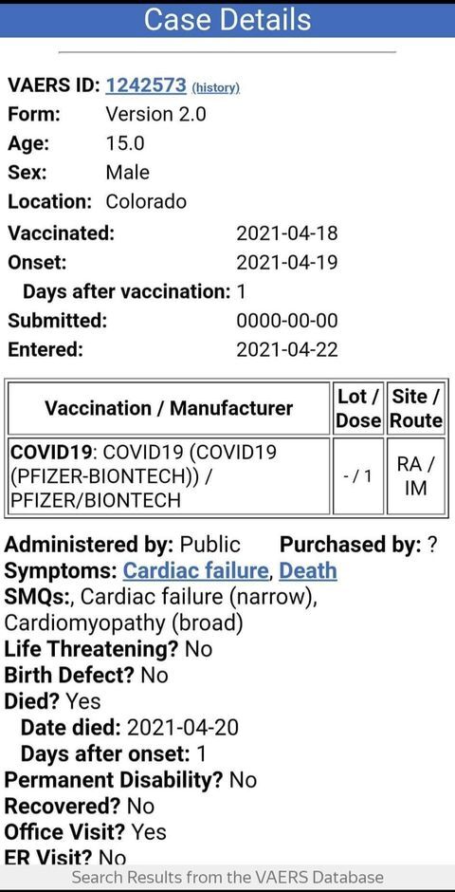The height and width of the screenshot is (892, 455).
Task: Open the Cardiac failure symptom link
Action: point(195,570)
